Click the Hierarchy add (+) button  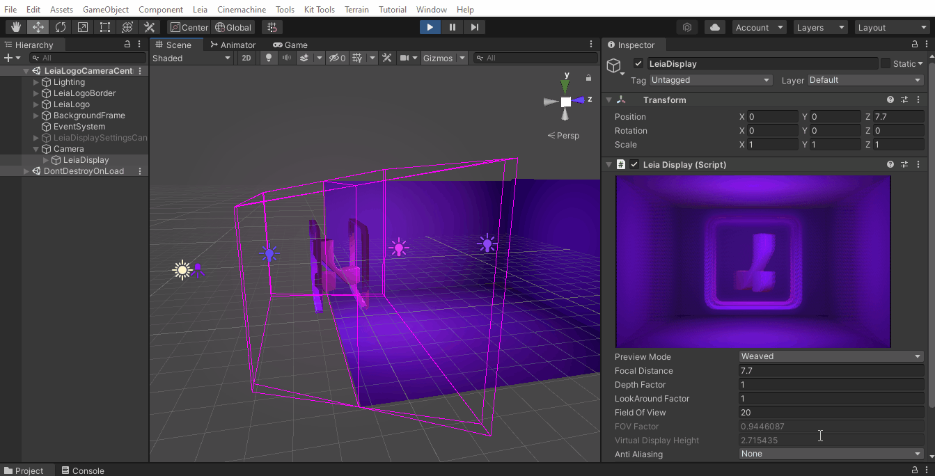(x=8, y=58)
